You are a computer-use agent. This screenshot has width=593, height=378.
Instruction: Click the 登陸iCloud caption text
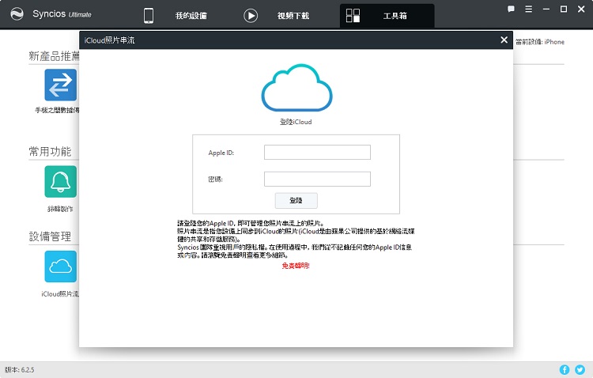[x=296, y=122]
